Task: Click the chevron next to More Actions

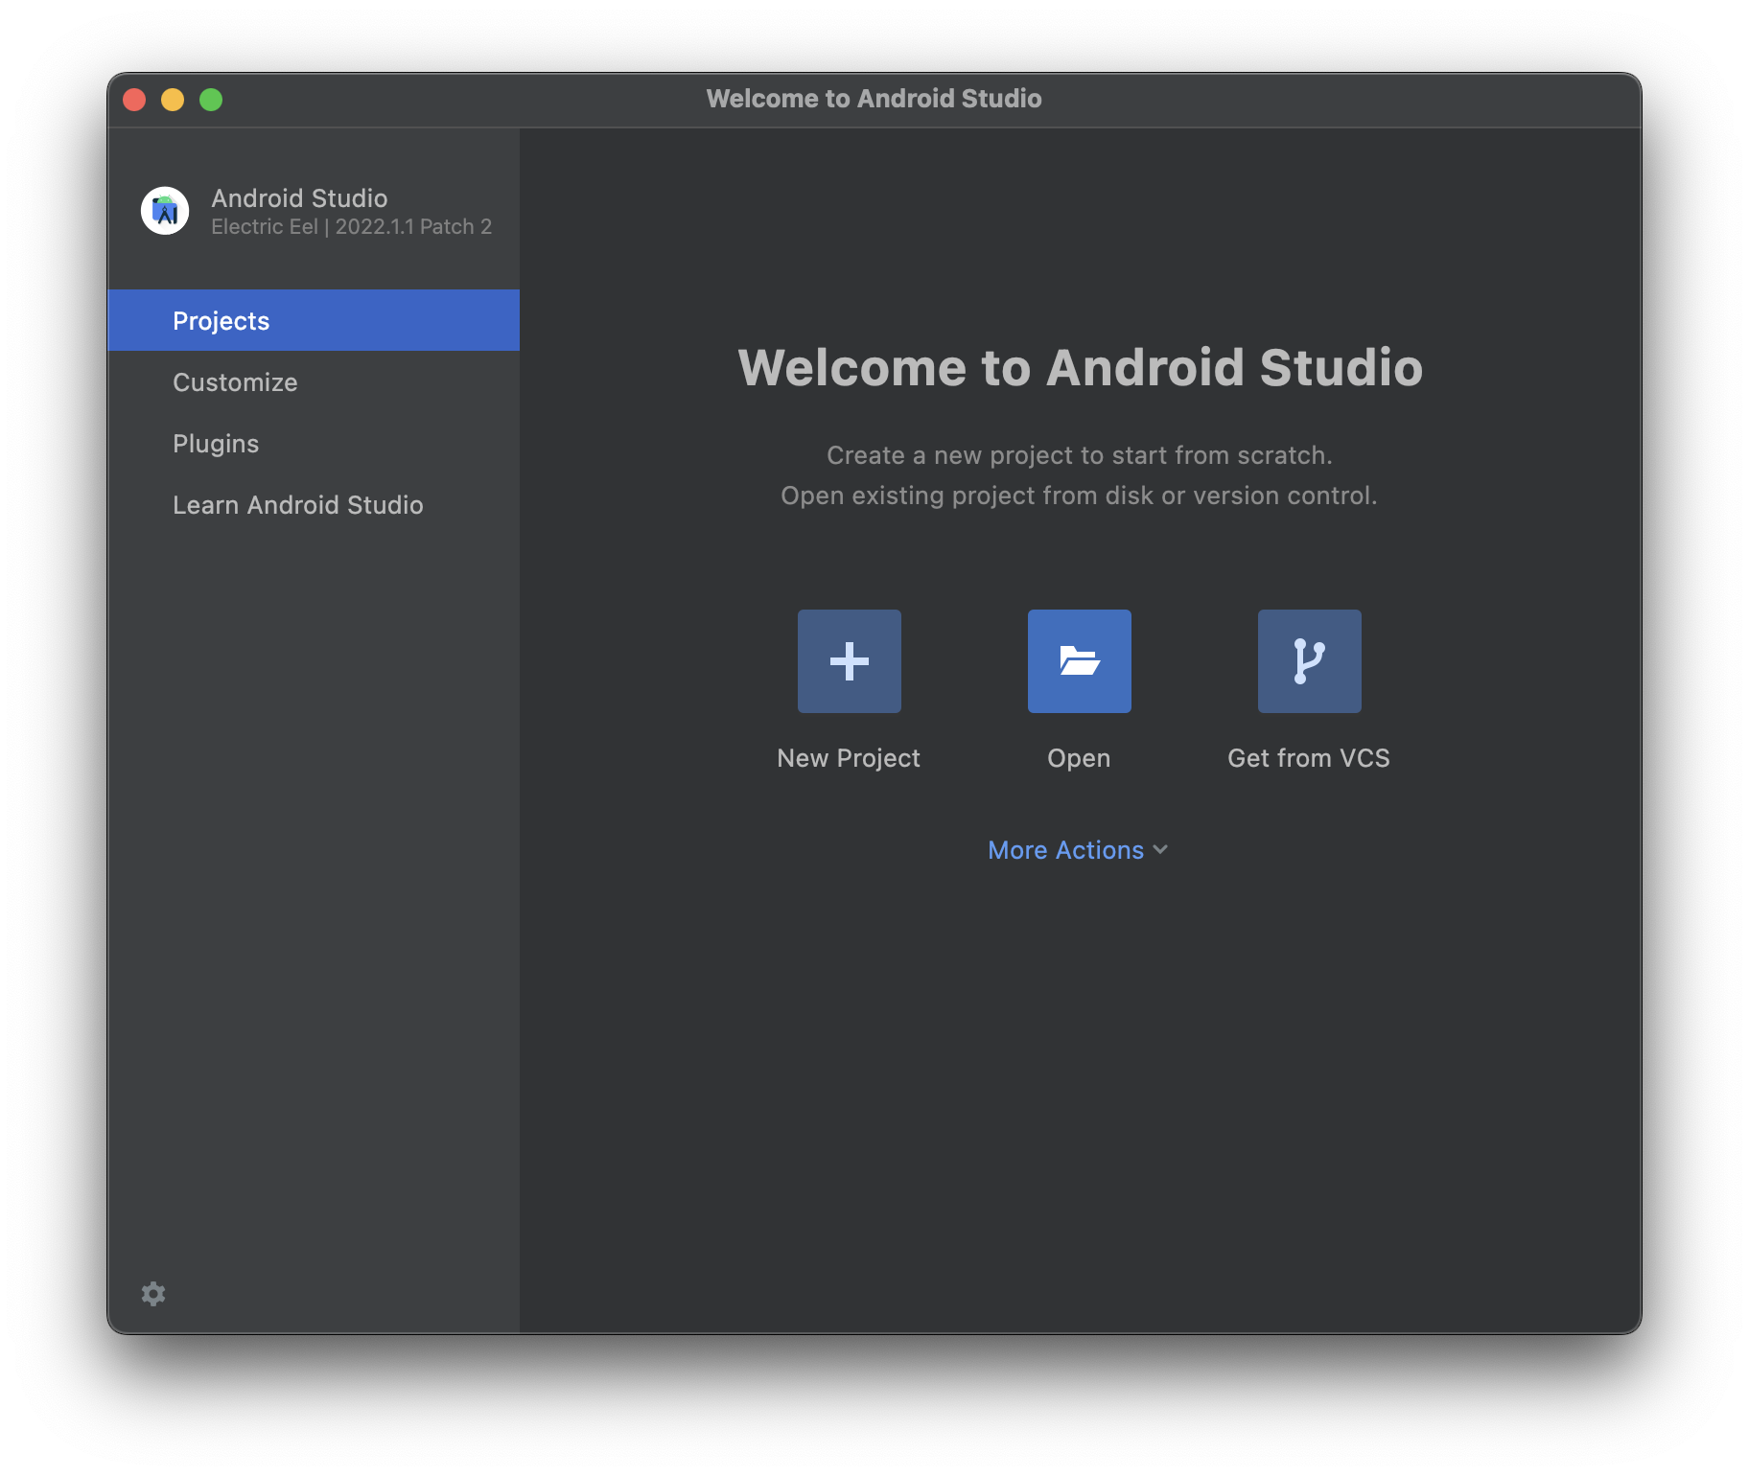Action: point(1160,850)
